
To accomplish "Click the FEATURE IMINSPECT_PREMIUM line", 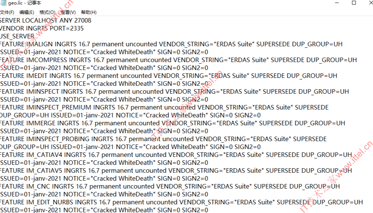I will [164, 107].
